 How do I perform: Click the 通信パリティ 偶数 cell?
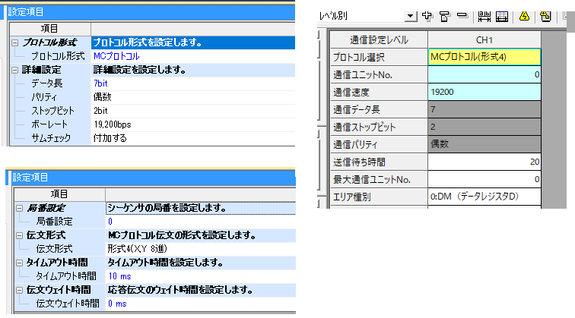pos(484,144)
